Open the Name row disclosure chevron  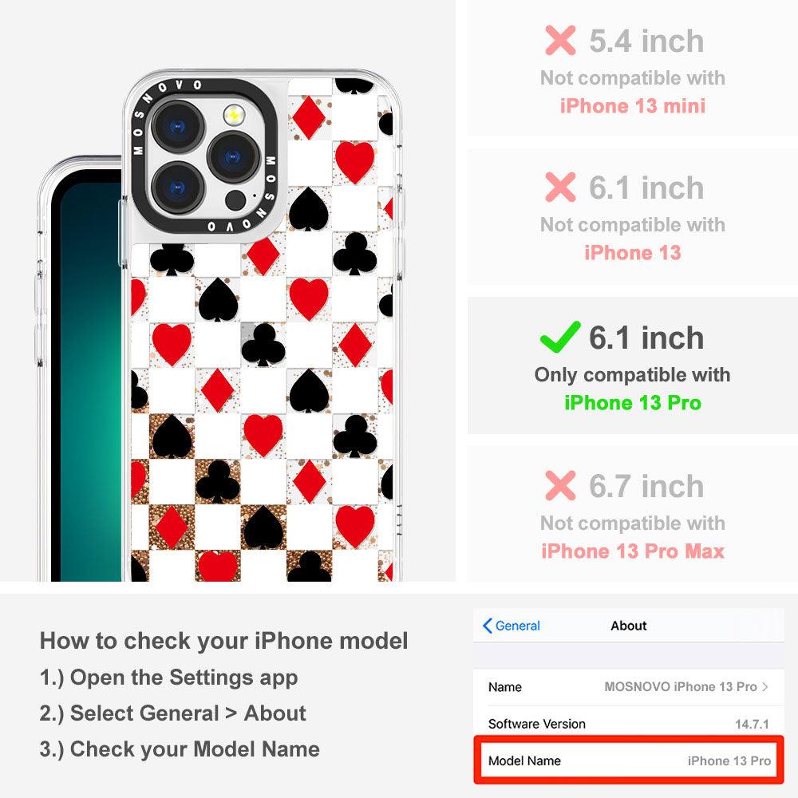765,686
